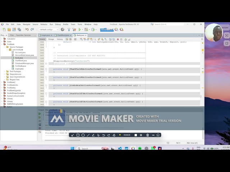Open the default config dropdown

point(49,29)
